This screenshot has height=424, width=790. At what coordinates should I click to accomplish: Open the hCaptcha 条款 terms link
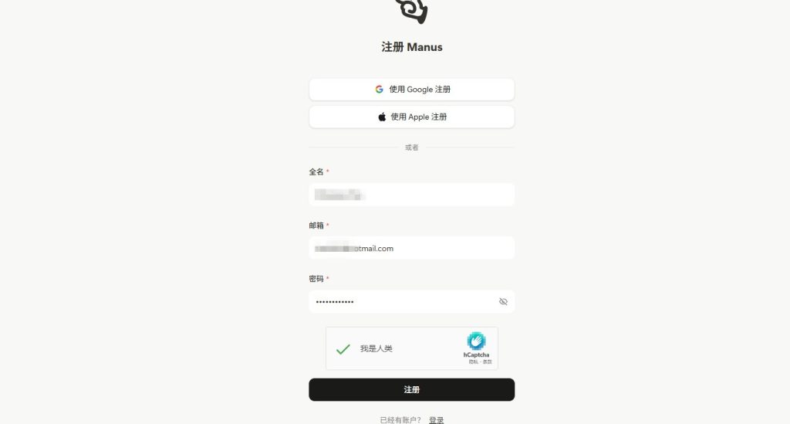tap(488, 362)
